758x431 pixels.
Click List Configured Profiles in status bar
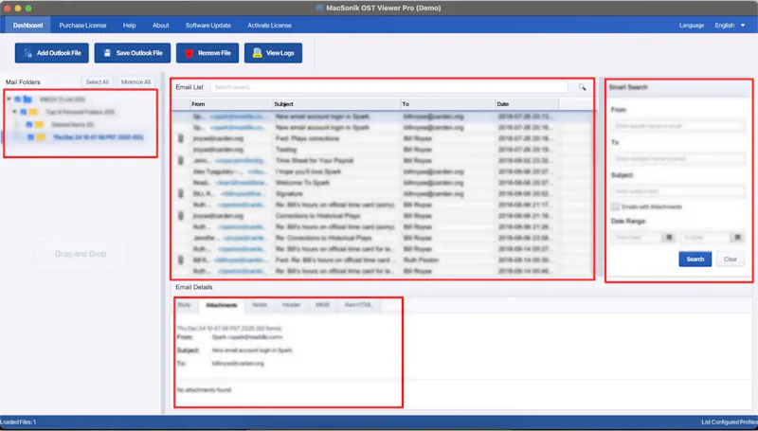pos(730,422)
